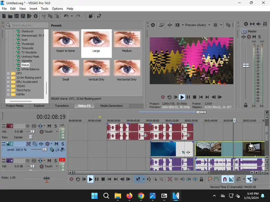
Task: Expand the Third Party folder
Action: (8, 90)
